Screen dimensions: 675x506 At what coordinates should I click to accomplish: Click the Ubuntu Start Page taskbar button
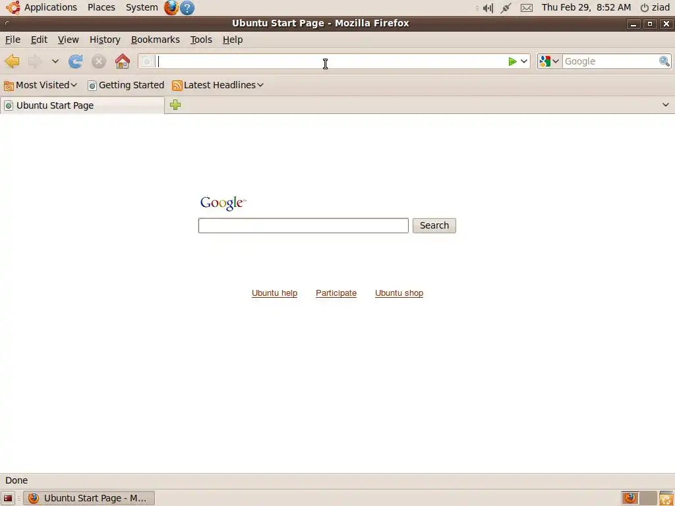[x=89, y=498]
